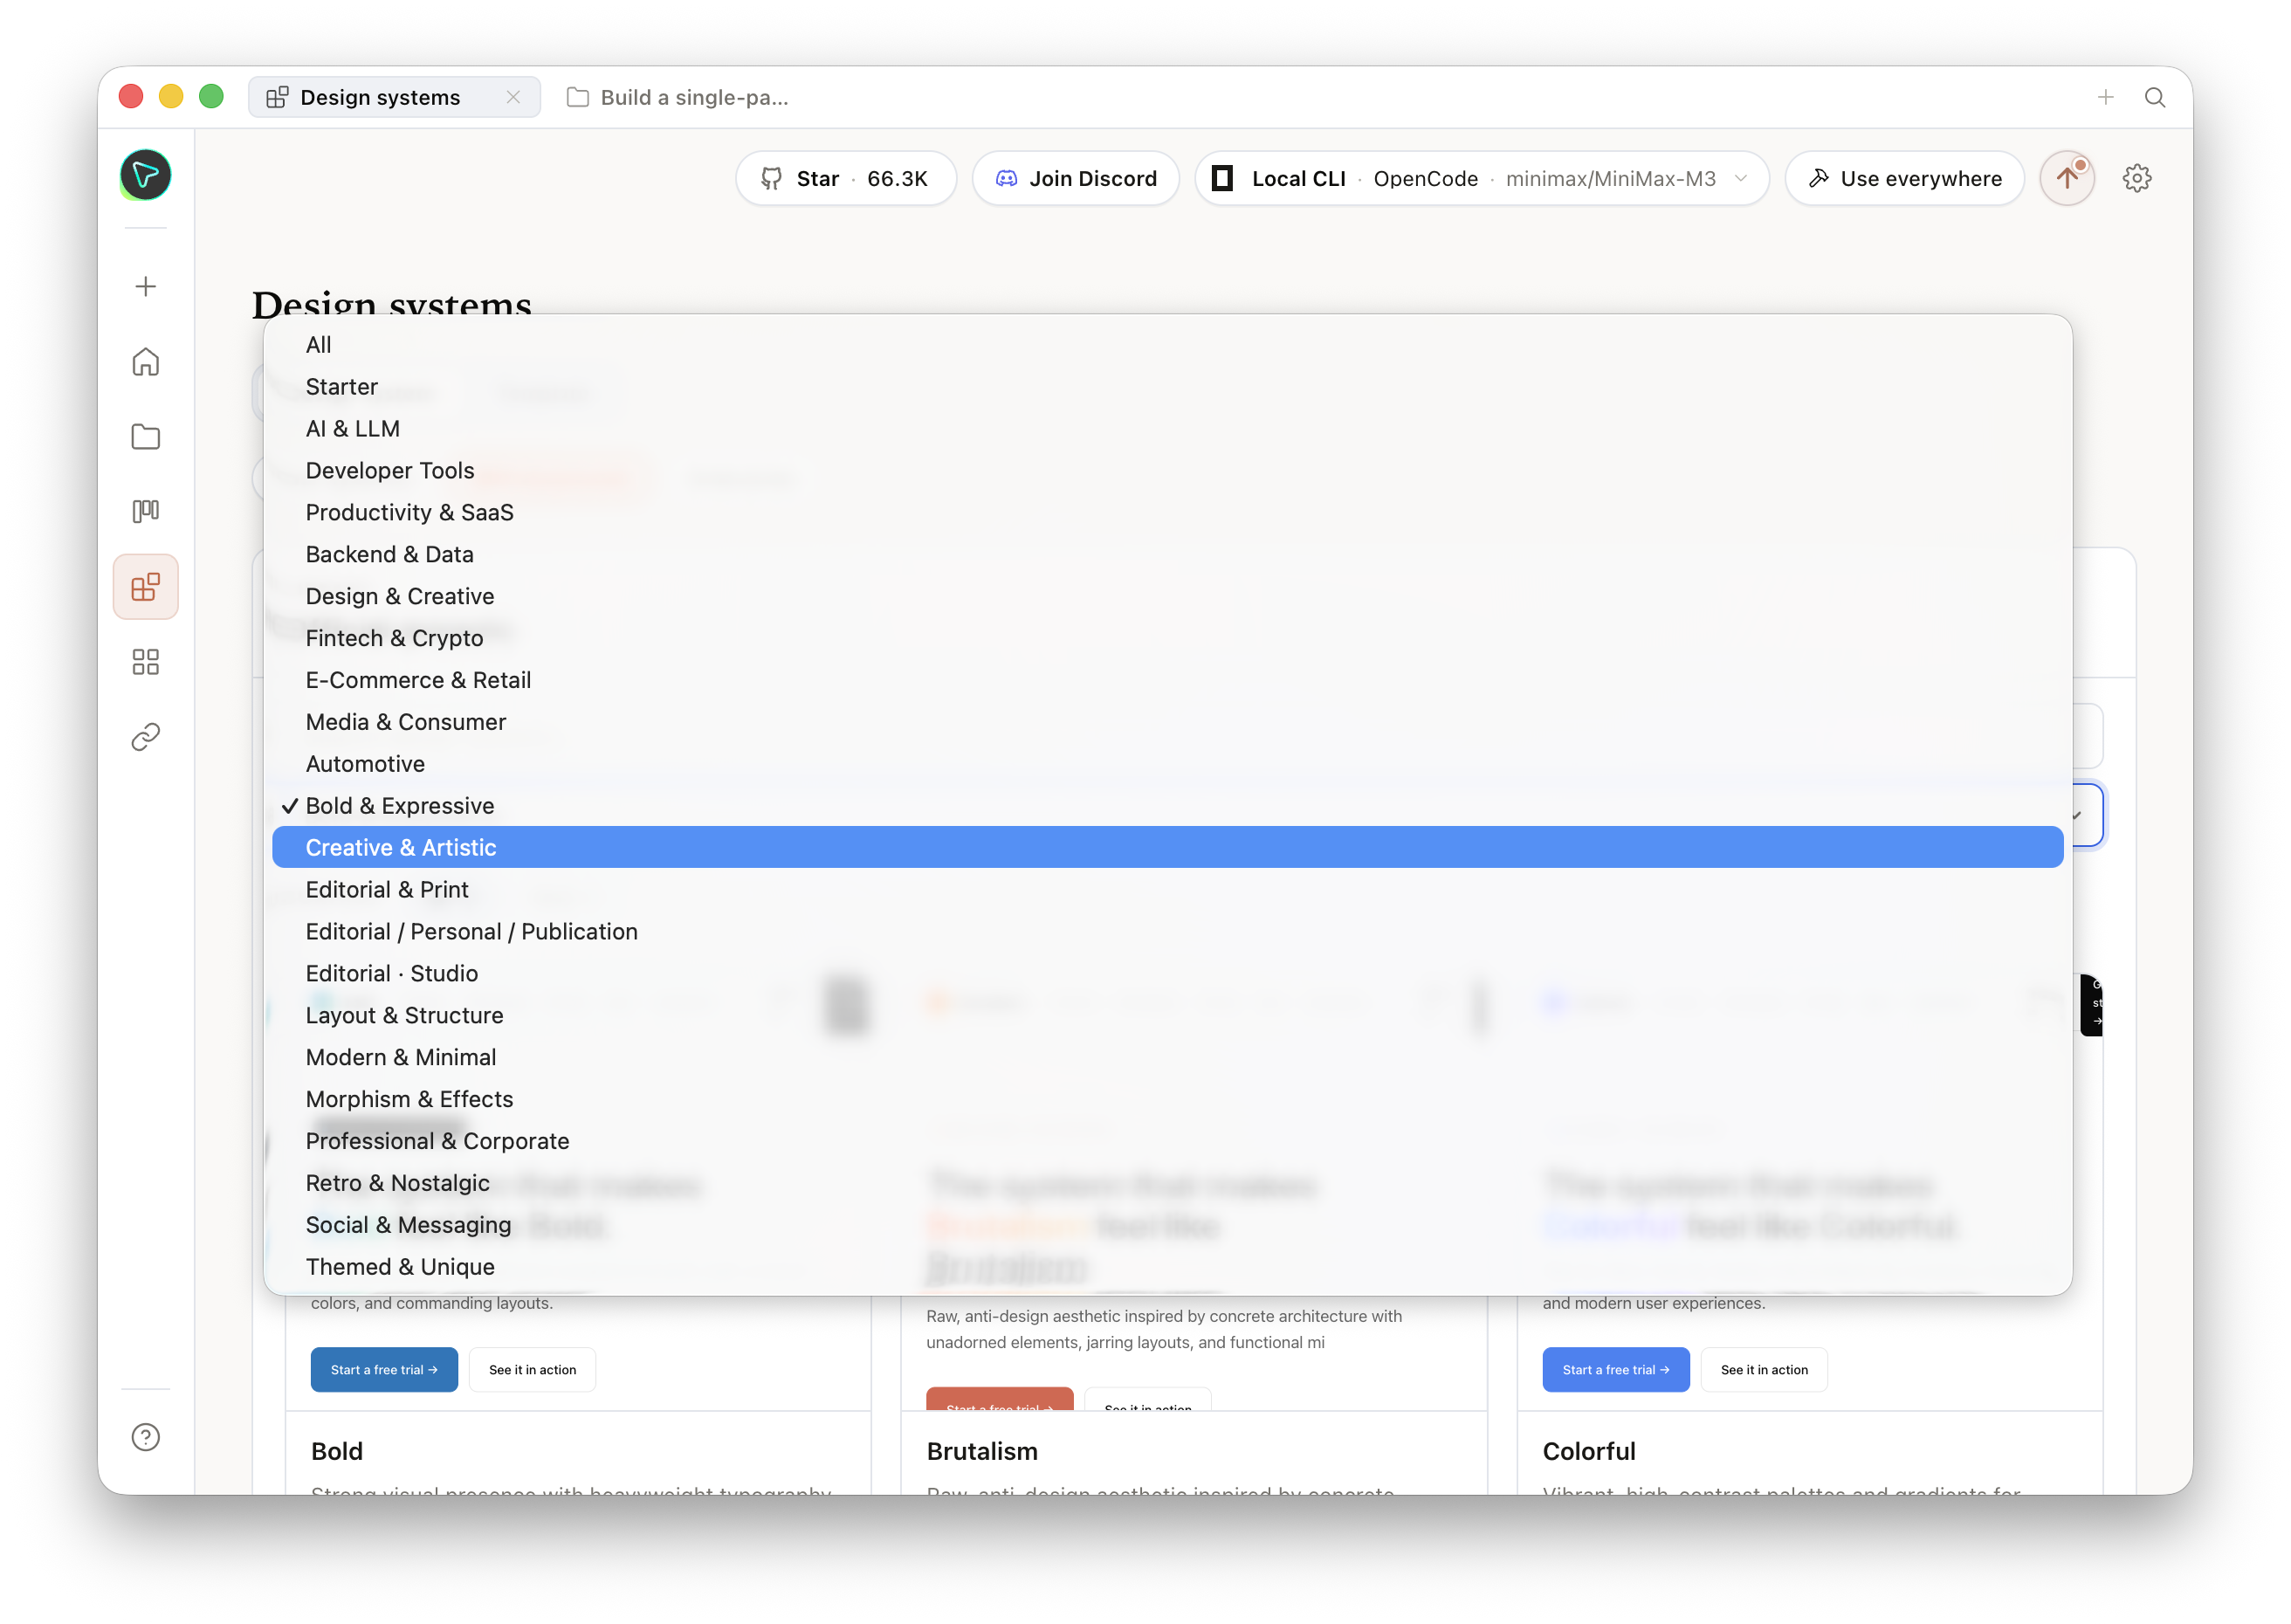Choose Developer Tools option
Viewport: 2291px width, 1624px height.
coord(1167,471)
